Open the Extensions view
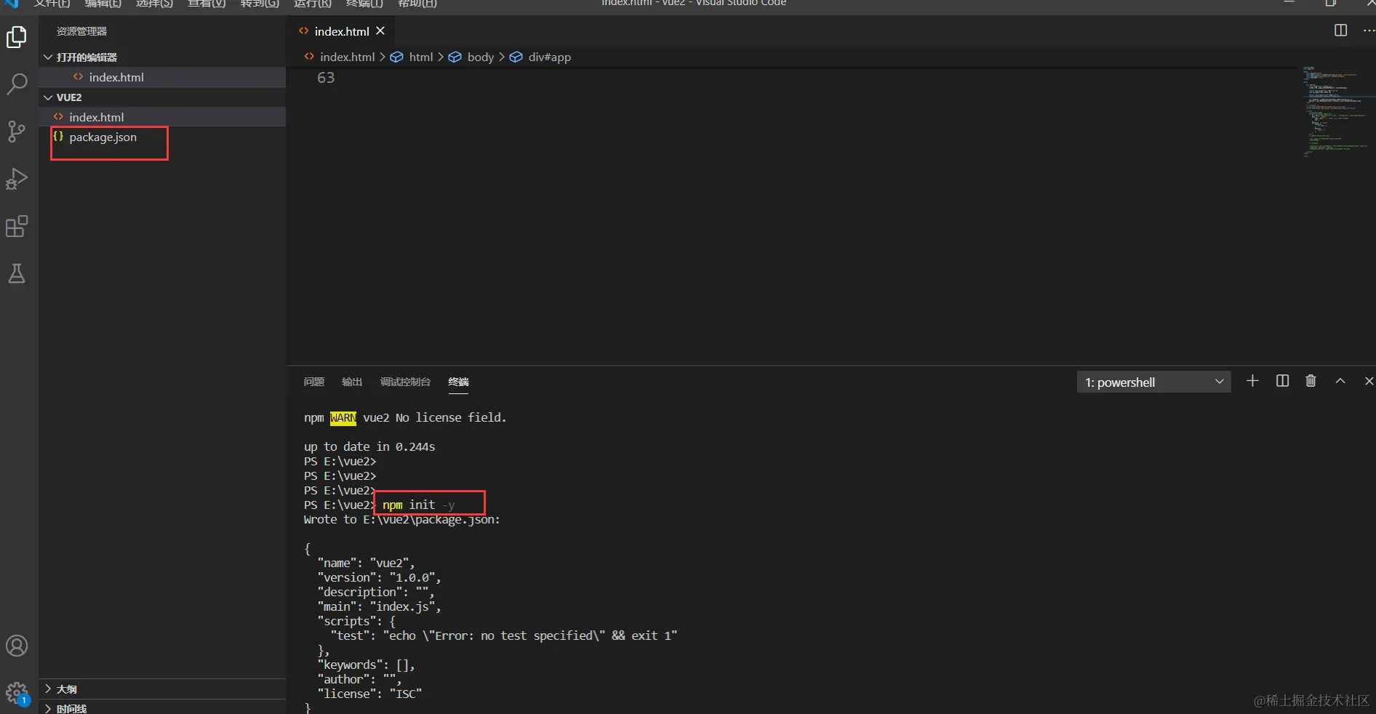The height and width of the screenshot is (714, 1376). (x=17, y=226)
